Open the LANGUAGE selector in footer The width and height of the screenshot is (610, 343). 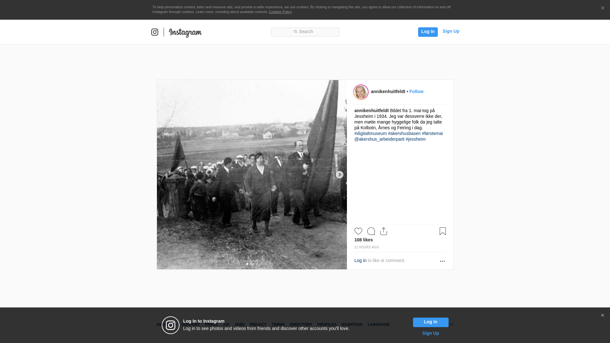pos(378,325)
